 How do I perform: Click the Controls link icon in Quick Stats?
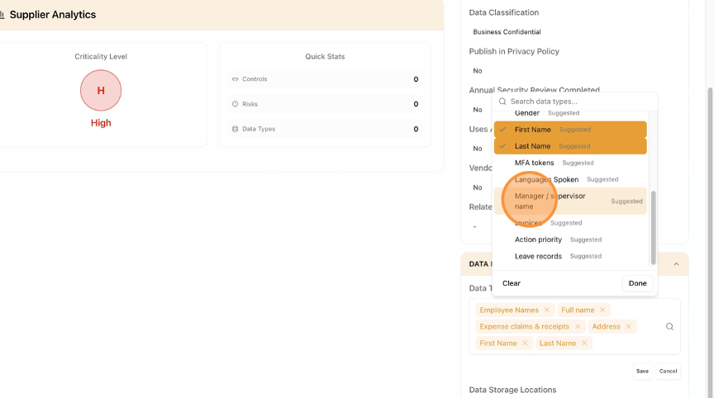(x=235, y=79)
